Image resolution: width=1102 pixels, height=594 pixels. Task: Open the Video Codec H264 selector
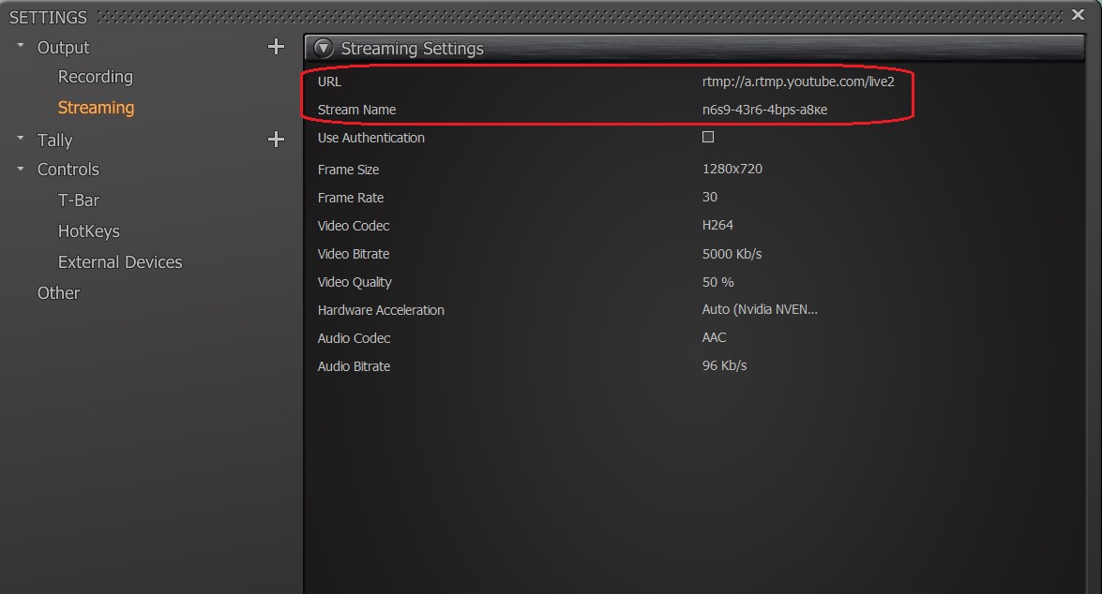point(717,225)
